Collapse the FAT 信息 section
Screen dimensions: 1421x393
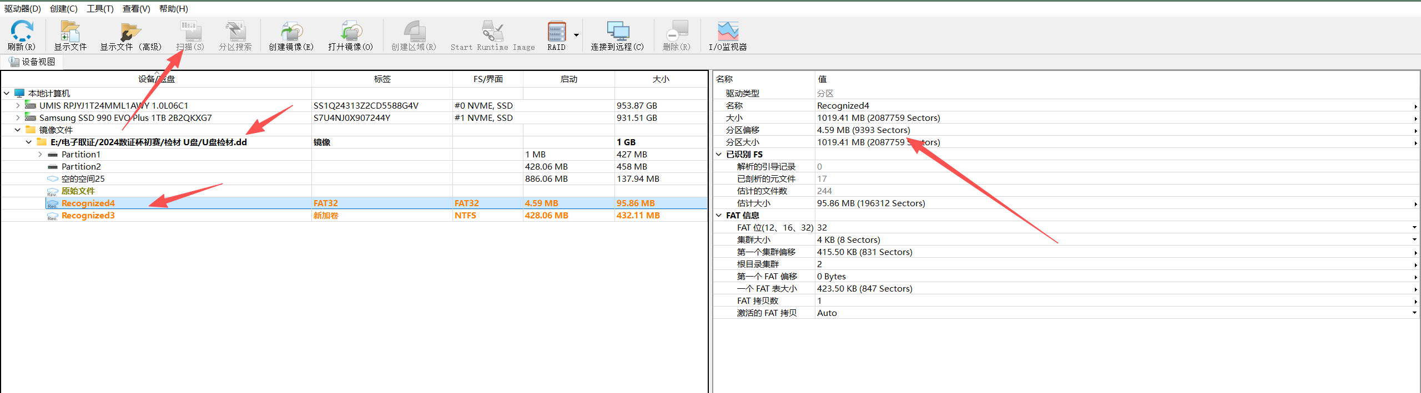719,215
